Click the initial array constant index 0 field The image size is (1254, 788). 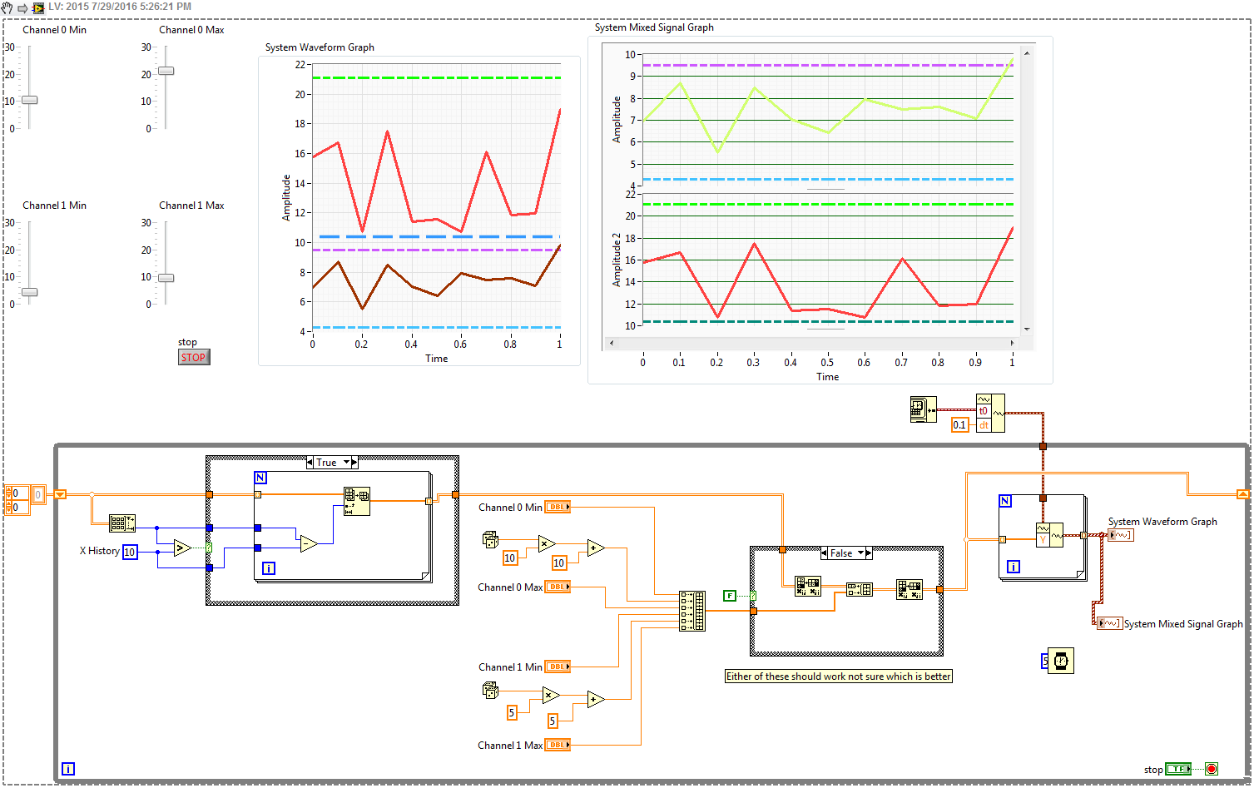point(17,494)
